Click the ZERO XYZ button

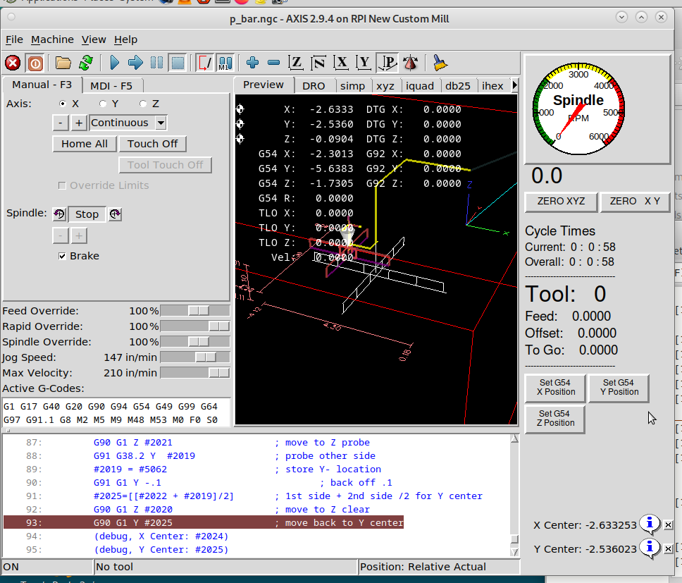point(561,201)
